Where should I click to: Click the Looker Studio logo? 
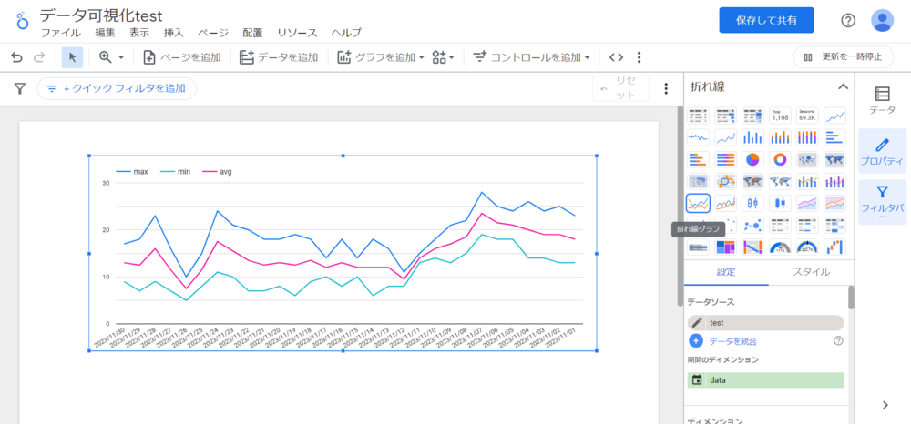click(22, 20)
